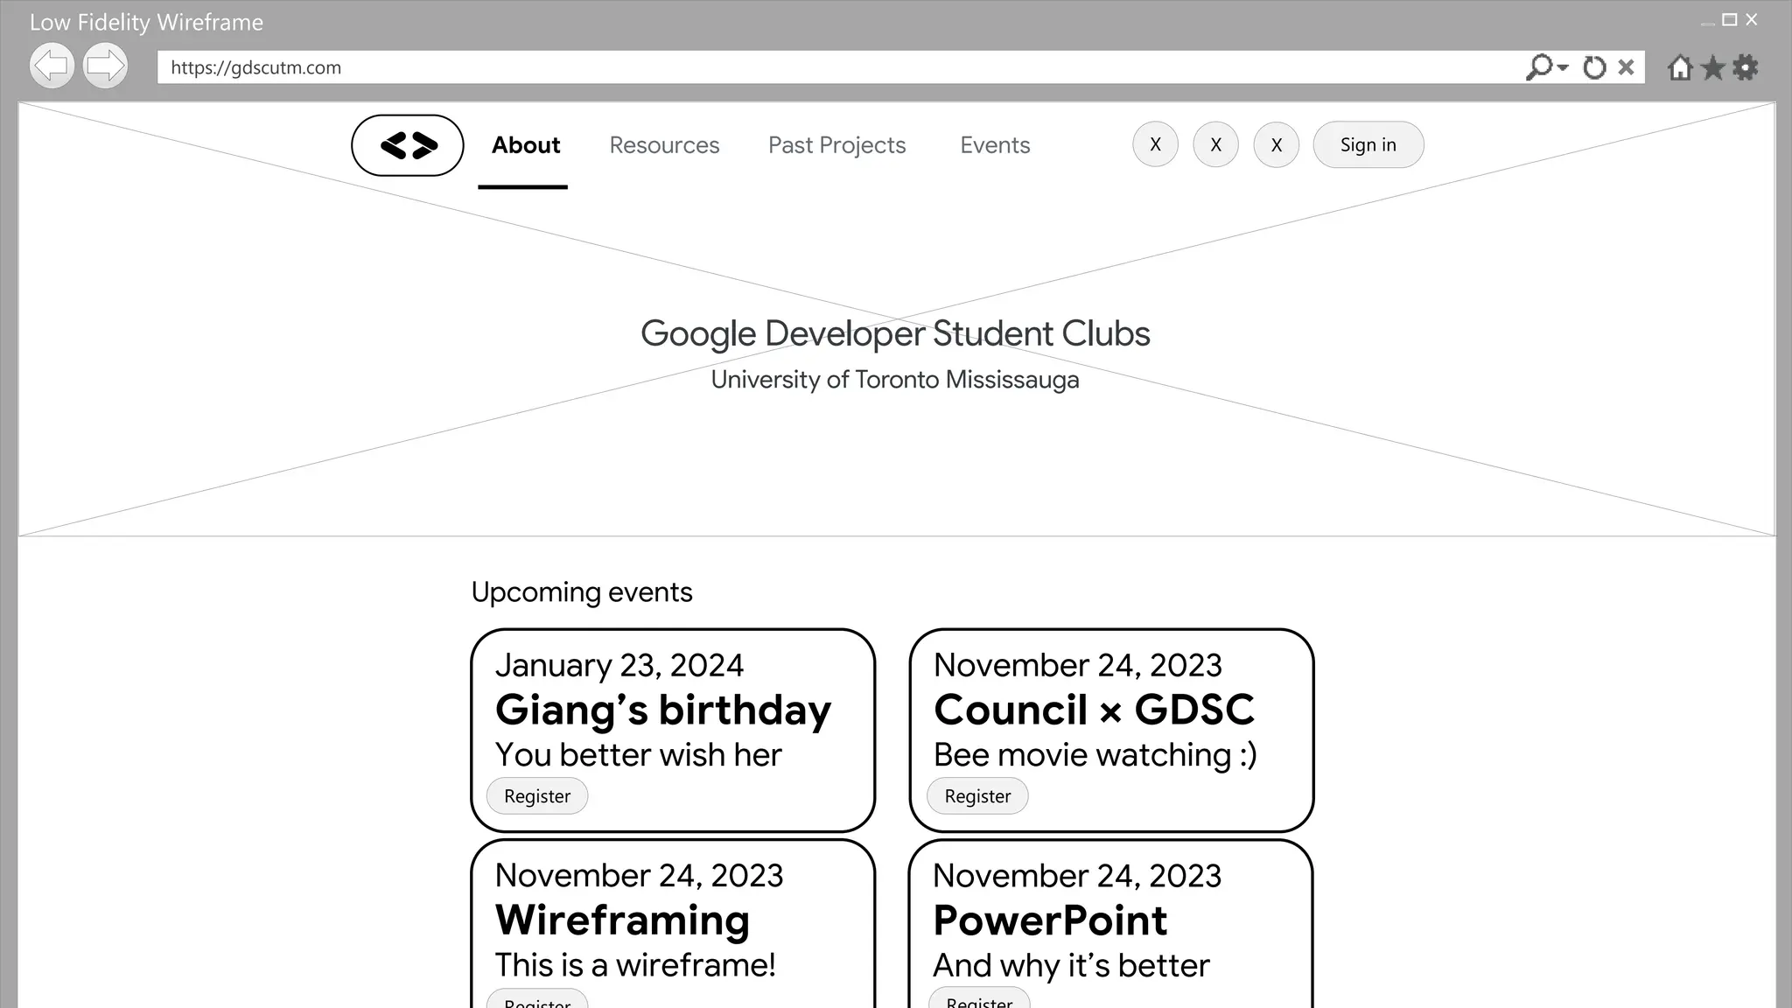Switch to the Events nav tab
The image size is (1792, 1008).
pyautogui.click(x=995, y=145)
